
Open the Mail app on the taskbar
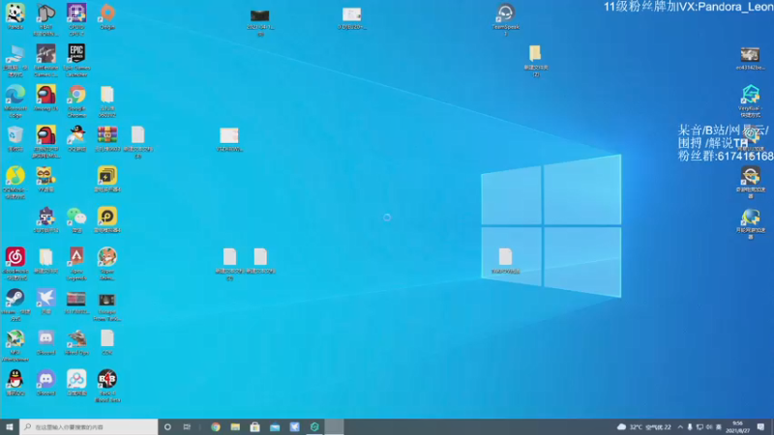[275, 426]
